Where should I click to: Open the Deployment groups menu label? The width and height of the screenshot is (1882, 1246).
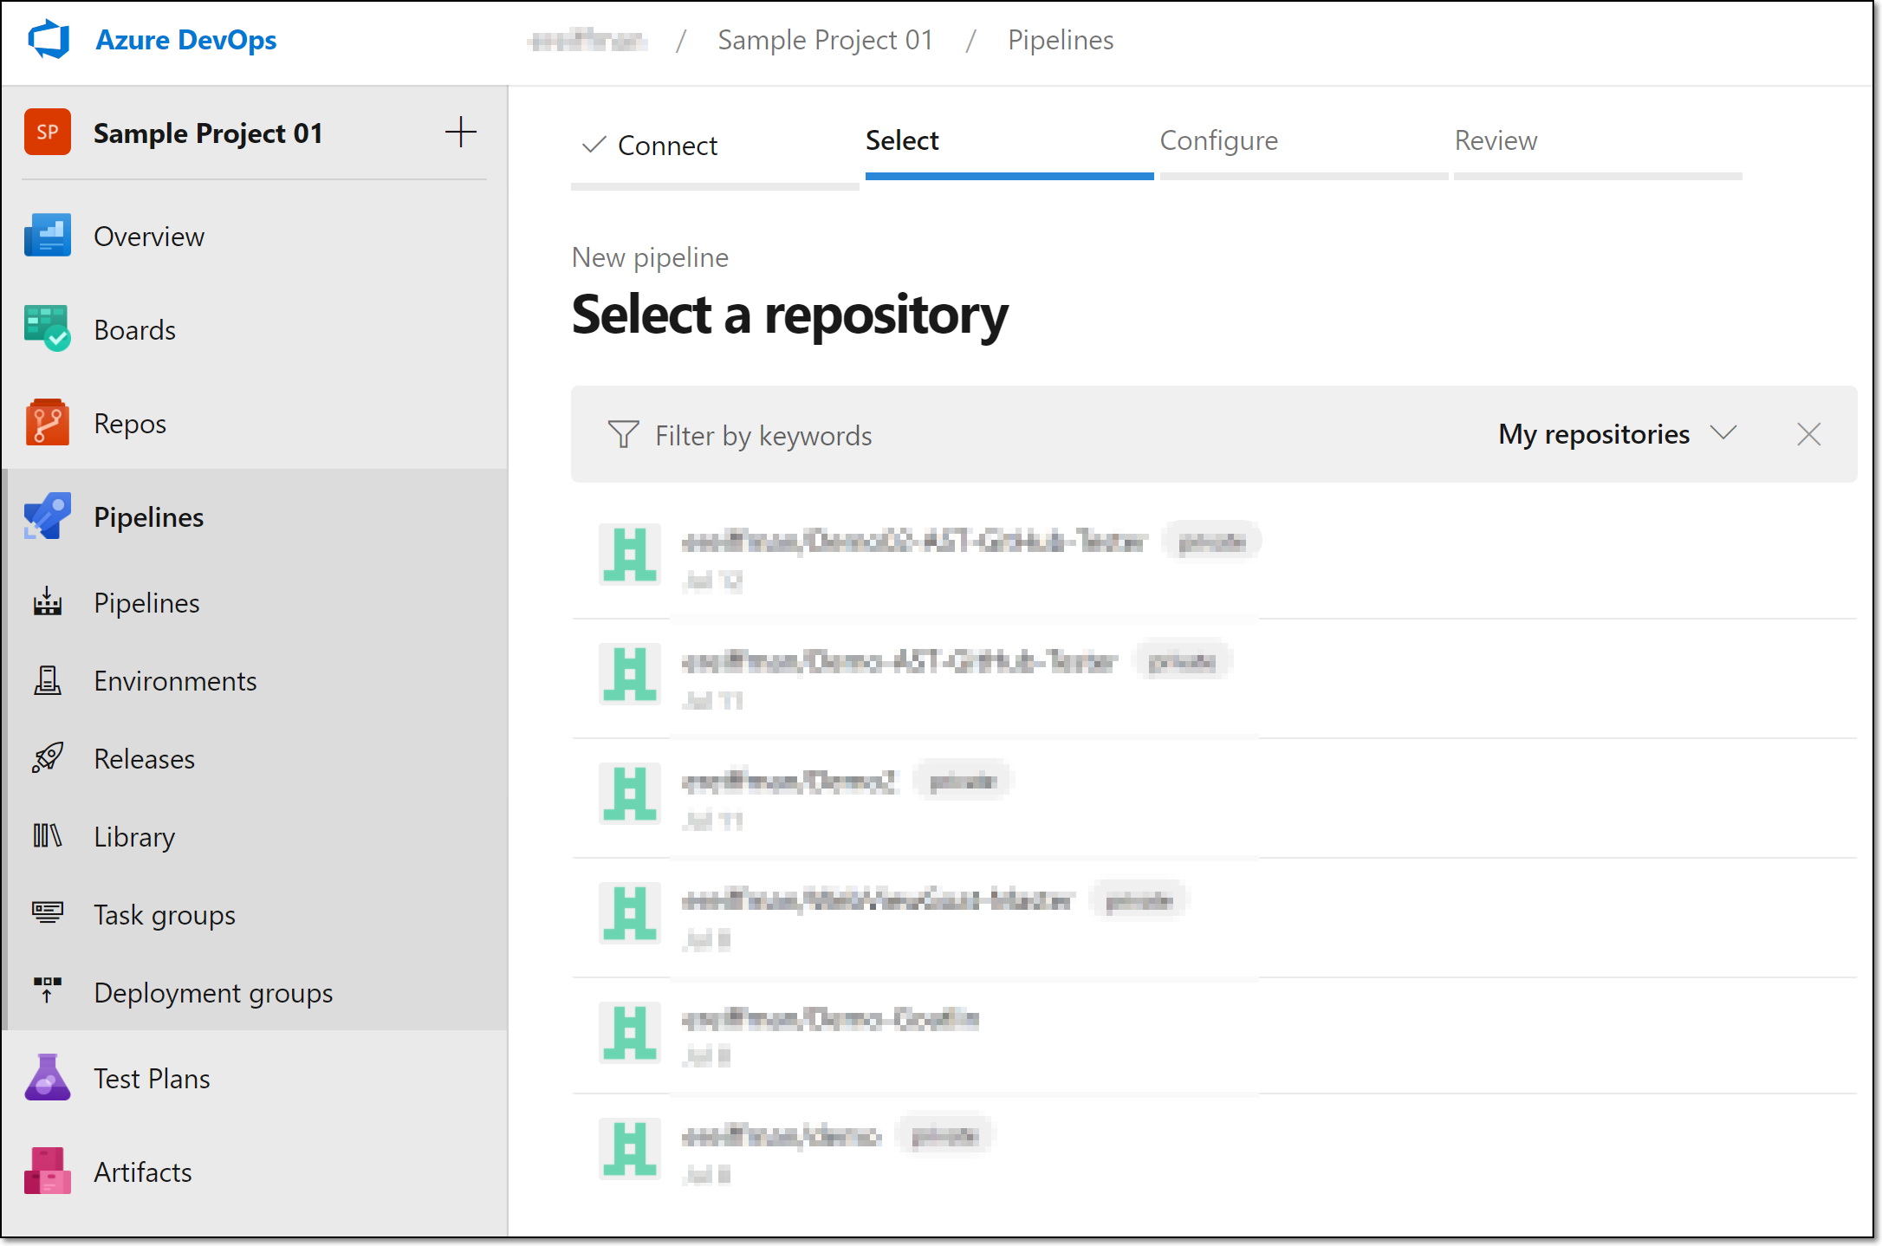tap(213, 992)
